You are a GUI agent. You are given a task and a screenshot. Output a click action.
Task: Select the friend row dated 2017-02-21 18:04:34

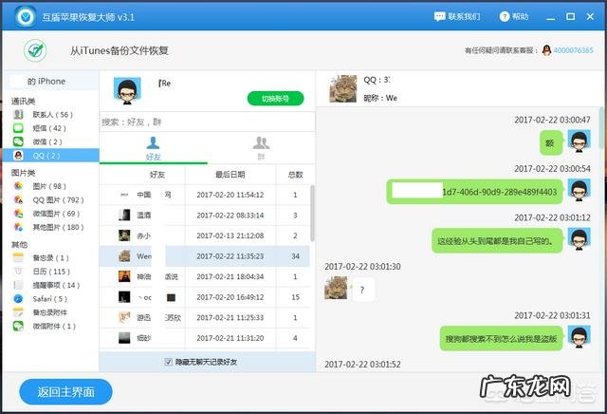[205, 276]
